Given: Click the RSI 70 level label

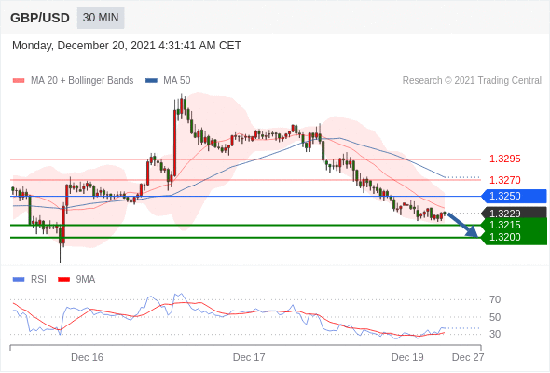Looking at the screenshot, I should pyautogui.click(x=495, y=299).
